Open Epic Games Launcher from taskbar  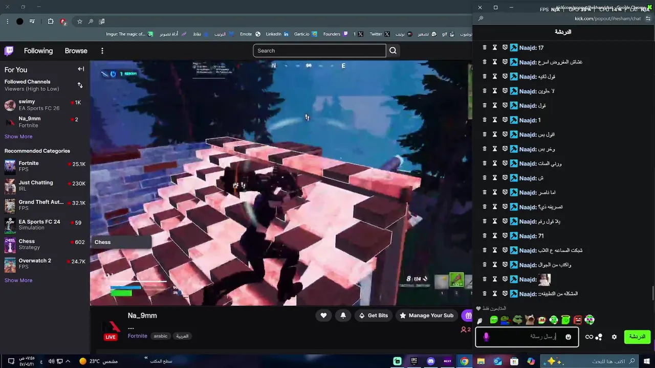(x=414, y=361)
